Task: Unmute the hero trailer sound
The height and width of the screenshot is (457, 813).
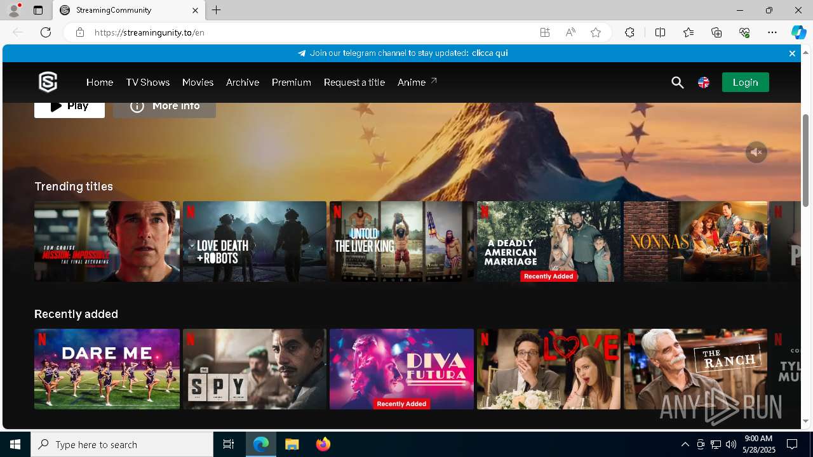Action: pos(756,152)
